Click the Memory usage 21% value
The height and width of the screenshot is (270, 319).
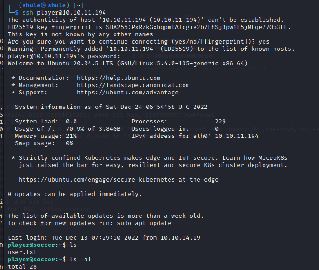pyautogui.click(x=71, y=136)
